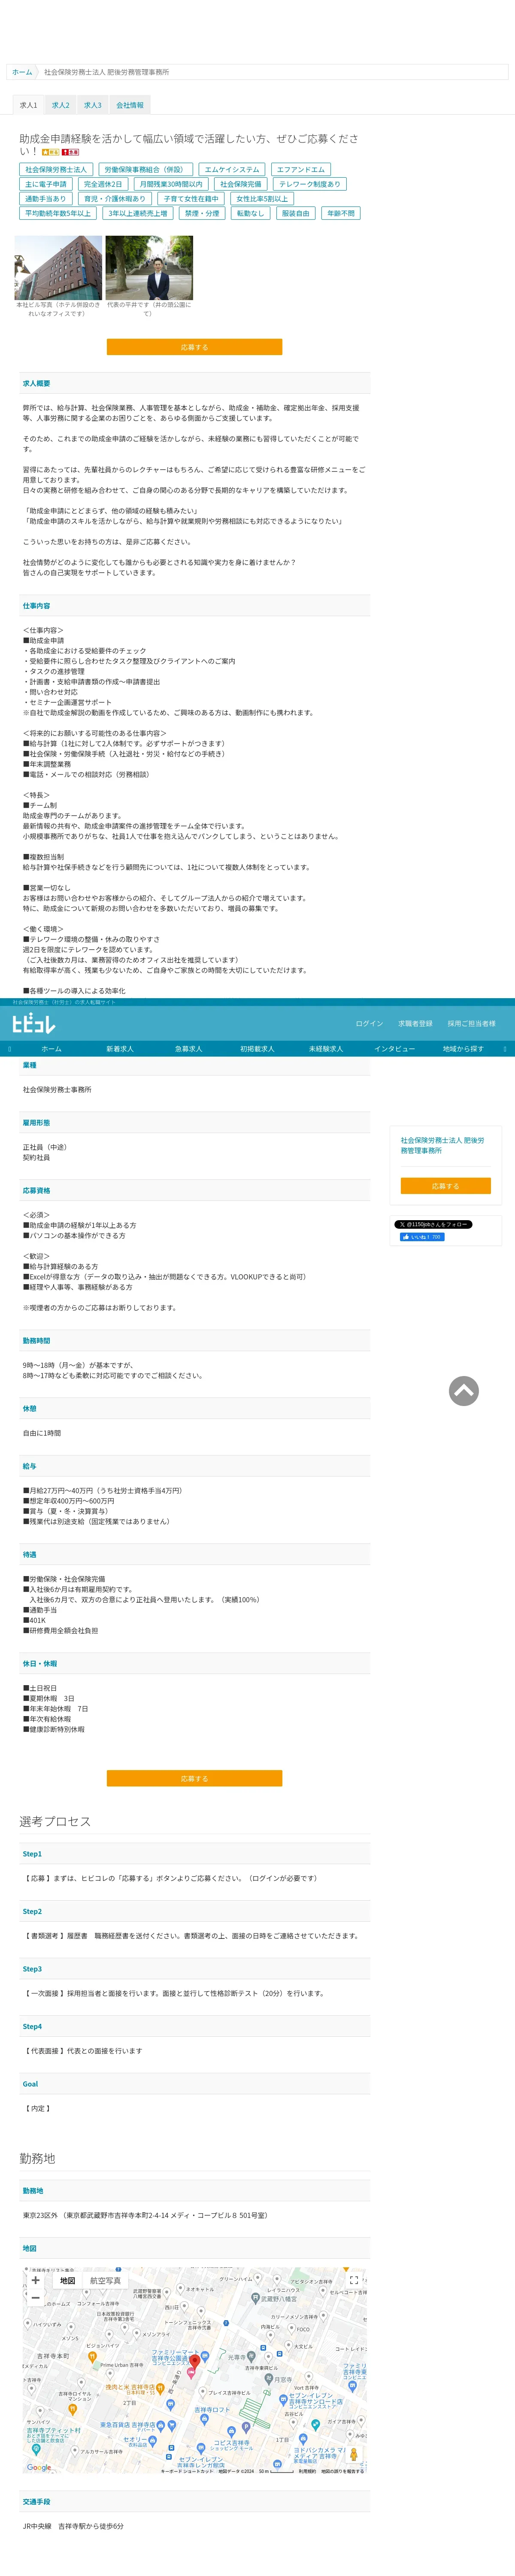Click the 社会保険労務士法人 tag
Screen dimensions: 515x2576
click(x=55, y=170)
